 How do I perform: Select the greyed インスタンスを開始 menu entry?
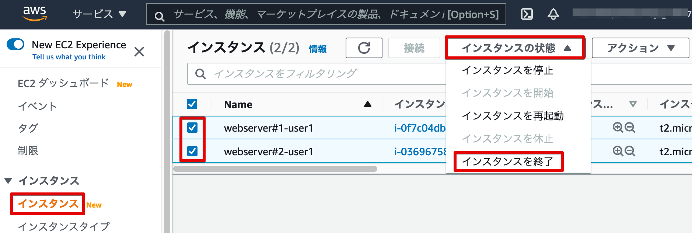[x=507, y=93]
